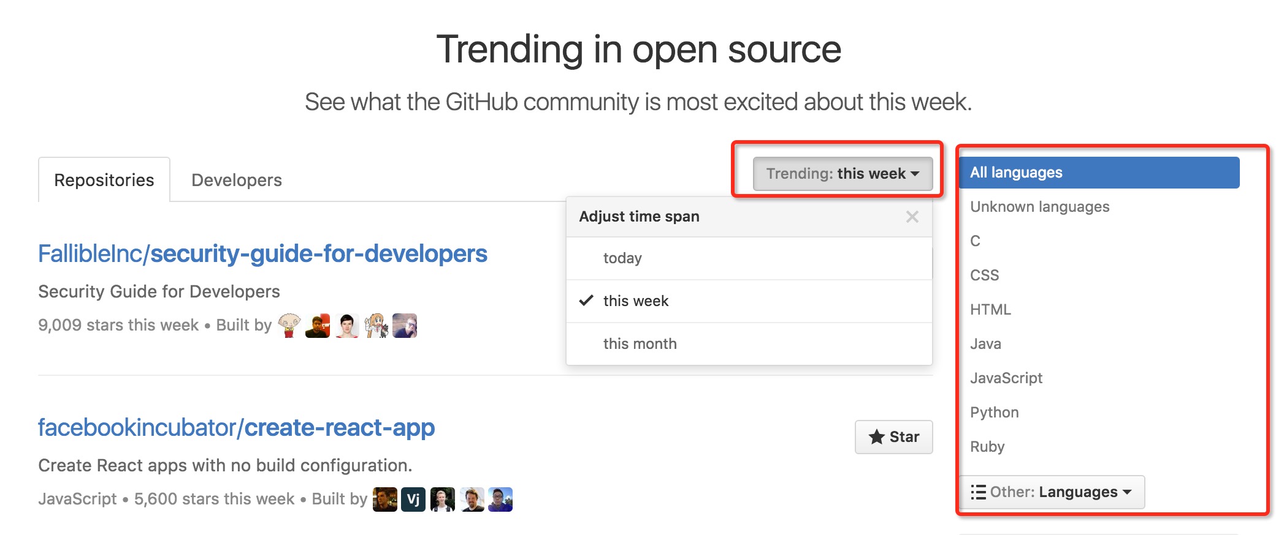This screenshot has width=1284, height=535.
Task: Filter by Python language
Action: point(995,413)
